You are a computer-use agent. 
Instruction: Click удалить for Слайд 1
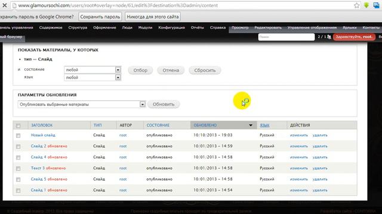(x=320, y=190)
